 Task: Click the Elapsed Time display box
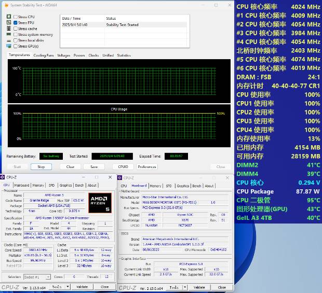[176, 156]
